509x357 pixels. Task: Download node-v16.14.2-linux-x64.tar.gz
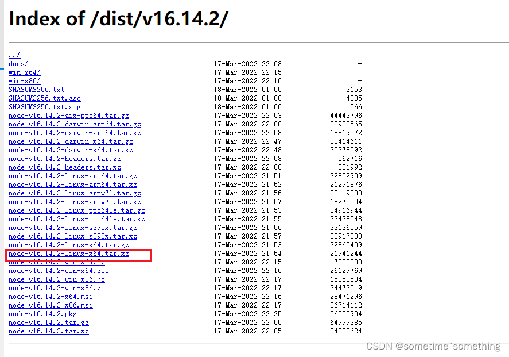tap(68, 245)
